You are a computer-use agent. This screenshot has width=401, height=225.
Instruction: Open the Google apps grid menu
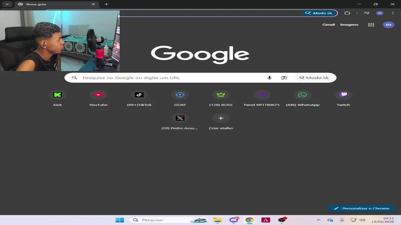371,24
